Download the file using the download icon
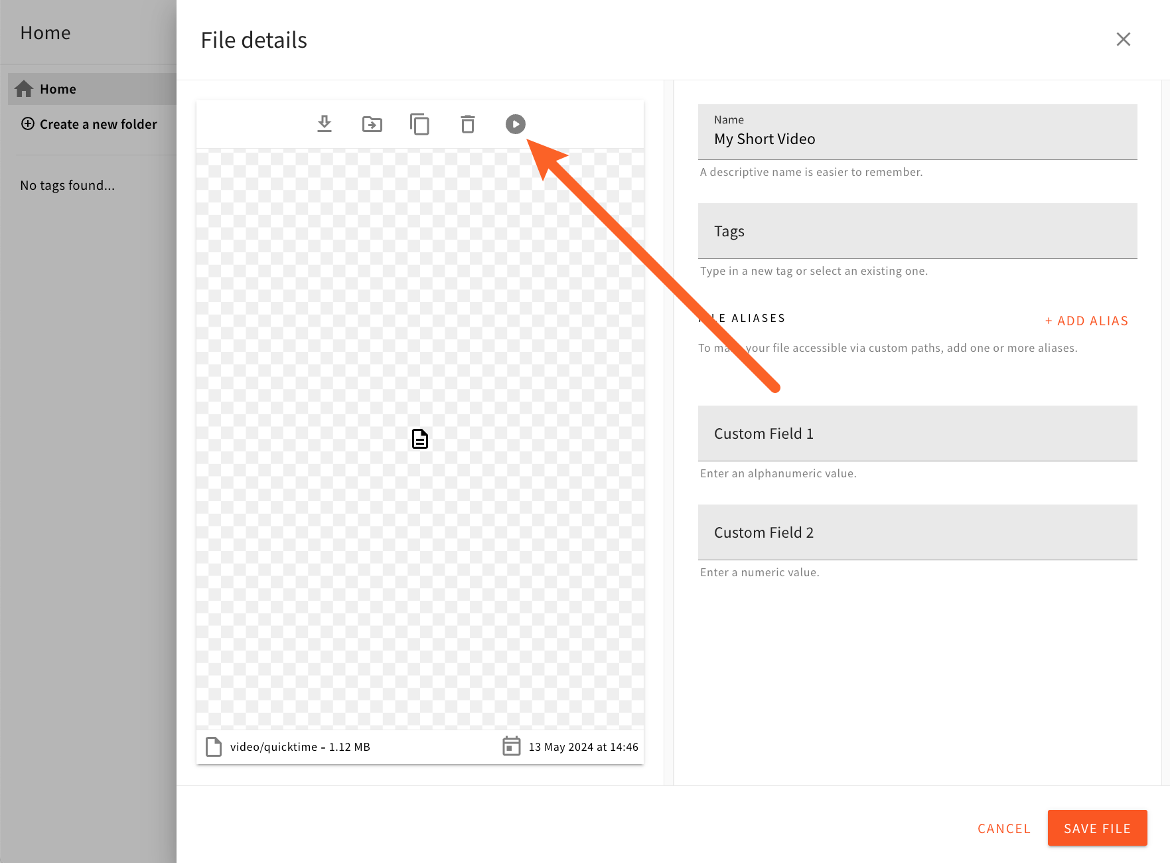1170x863 pixels. (325, 124)
